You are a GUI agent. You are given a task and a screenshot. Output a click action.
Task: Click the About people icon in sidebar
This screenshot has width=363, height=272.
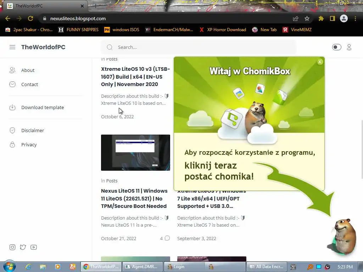coord(12,70)
